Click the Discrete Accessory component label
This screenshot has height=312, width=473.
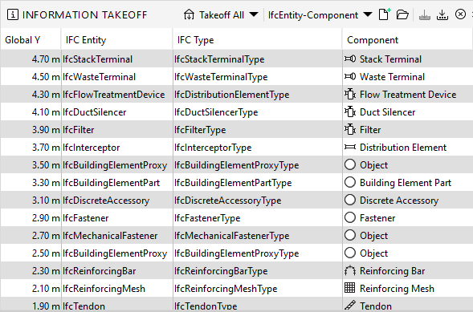[x=399, y=201]
